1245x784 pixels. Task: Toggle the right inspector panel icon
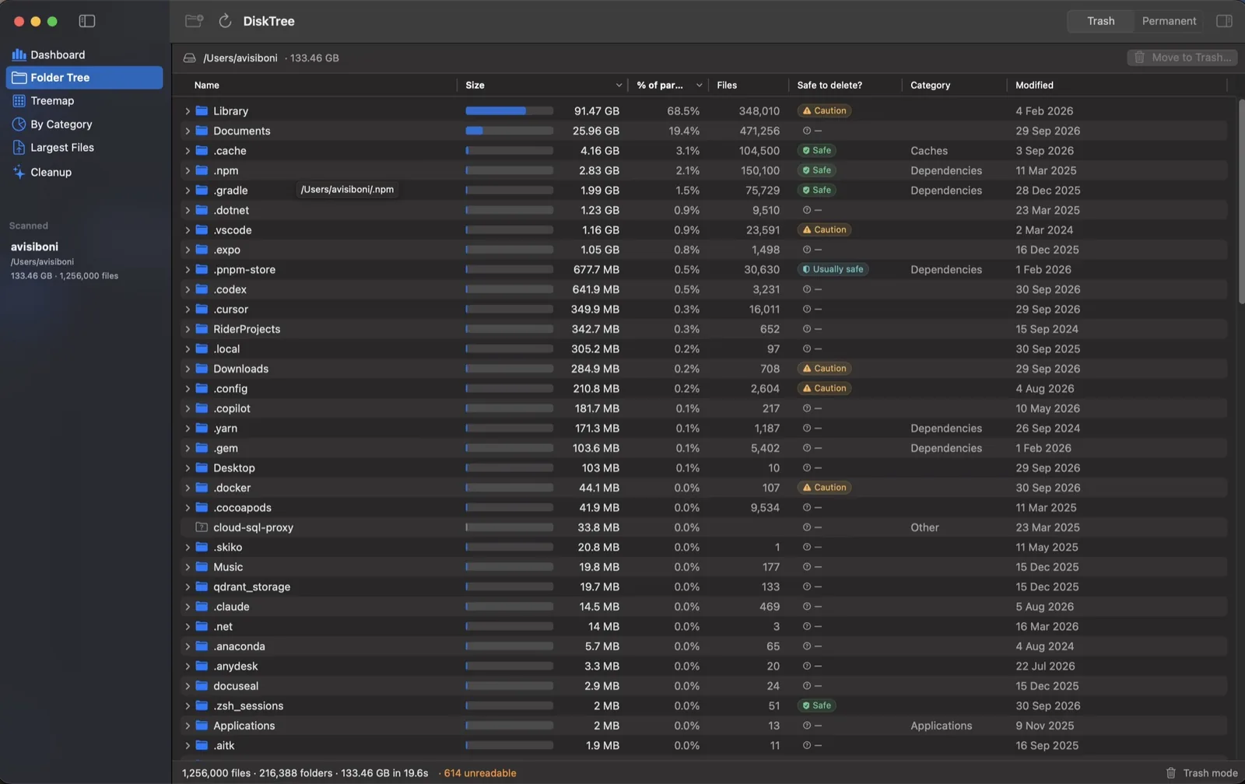[x=1224, y=21]
